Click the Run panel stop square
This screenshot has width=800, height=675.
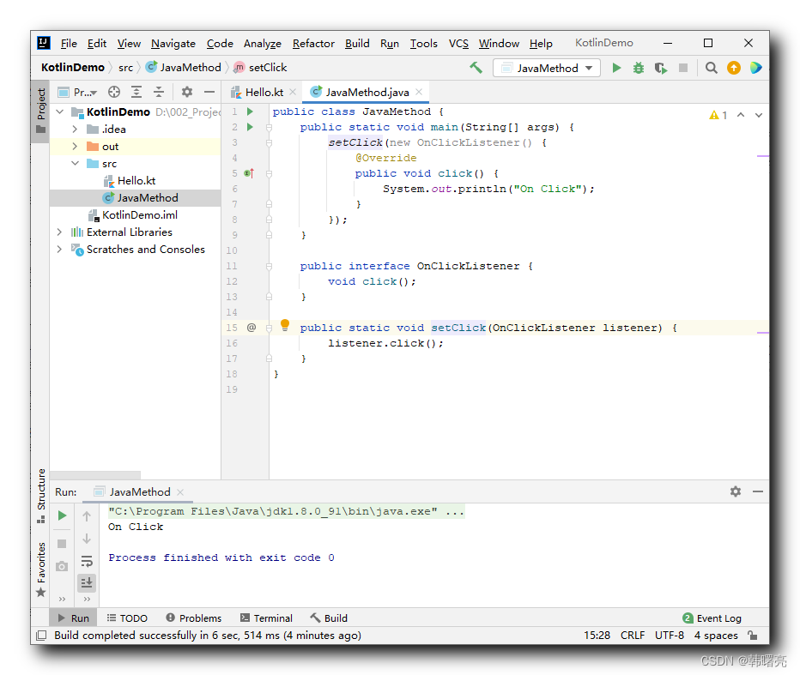[x=62, y=544]
